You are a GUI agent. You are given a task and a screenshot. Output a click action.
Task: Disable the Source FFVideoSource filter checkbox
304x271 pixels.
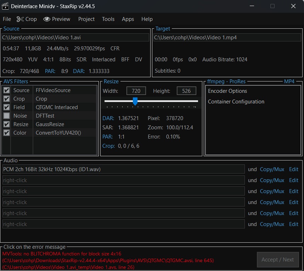pyautogui.click(x=6, y=90)
